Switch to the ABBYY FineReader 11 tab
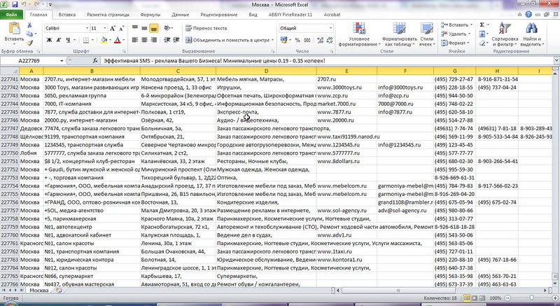560x306 pixels. tap(290, 15)
